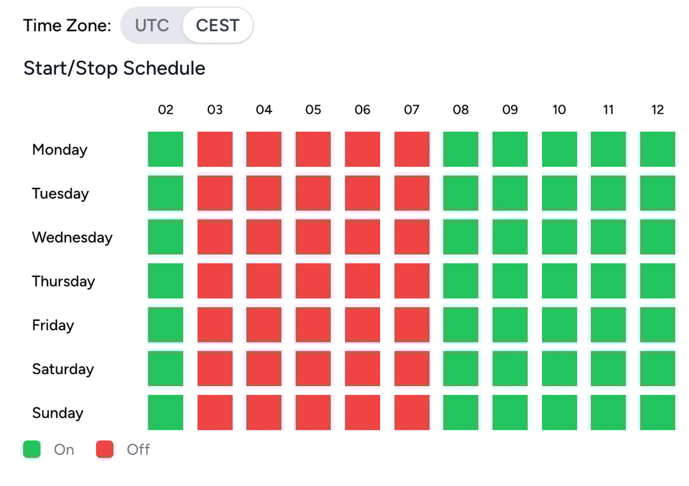Toggle Thursday 10 hour slot

coord(559,281)
